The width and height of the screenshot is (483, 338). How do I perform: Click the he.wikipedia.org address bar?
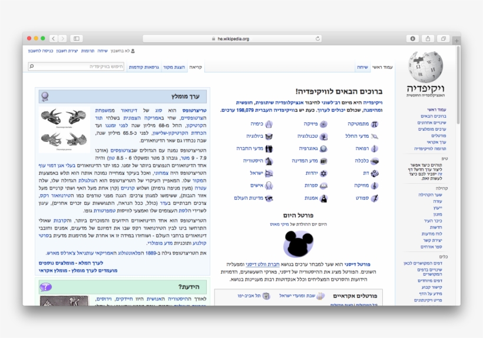(232, 38)
